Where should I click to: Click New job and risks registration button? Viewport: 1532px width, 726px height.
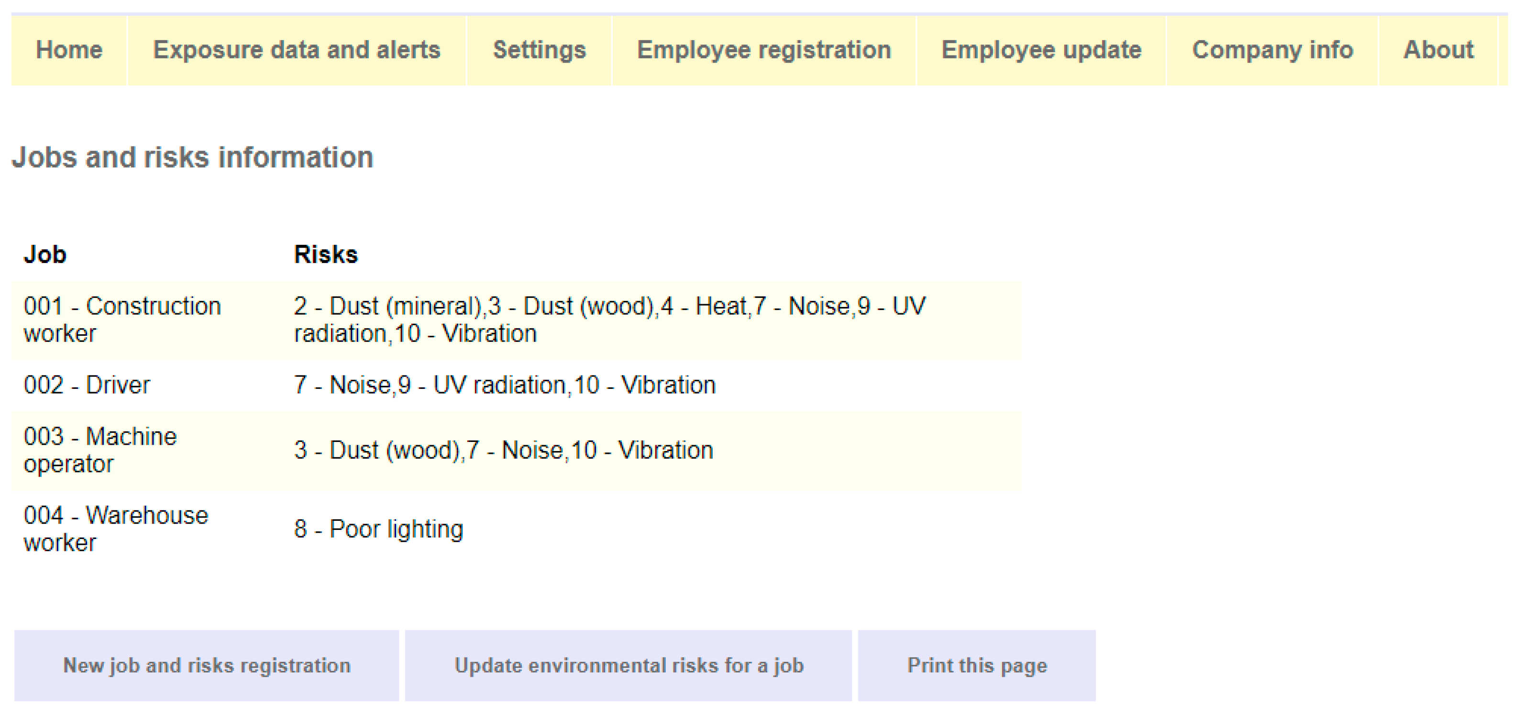206,665
